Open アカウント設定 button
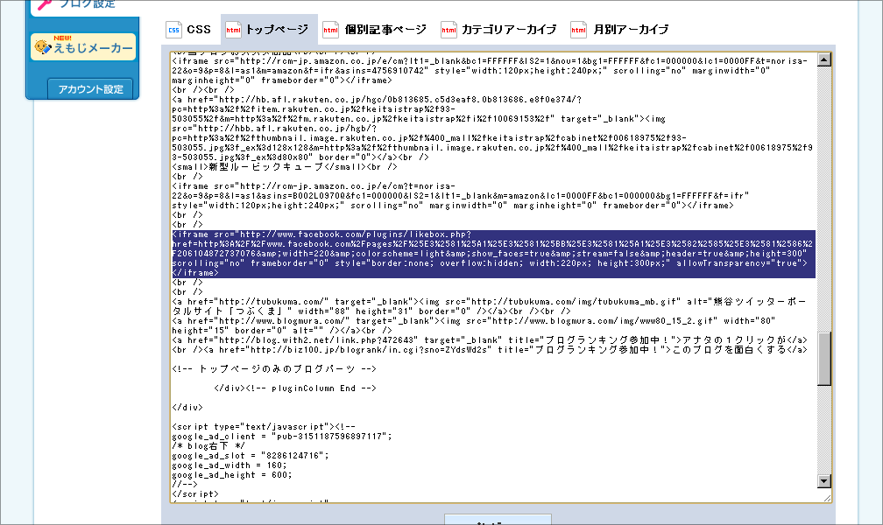 point(90,89)
